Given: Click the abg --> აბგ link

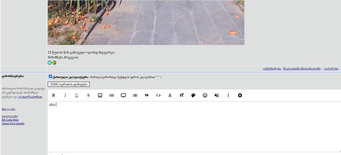Looking at the screenshot, I should [x=8, y=109].
